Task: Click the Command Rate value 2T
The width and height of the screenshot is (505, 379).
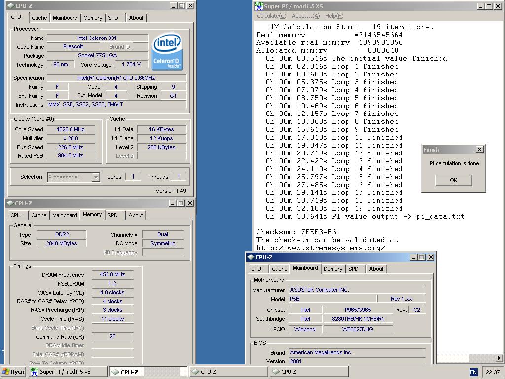Action: 112,336
